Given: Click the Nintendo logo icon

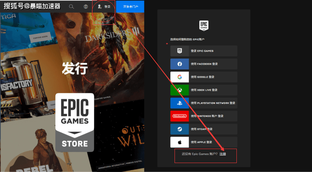Looking at the screenshot, I should 180,116.
